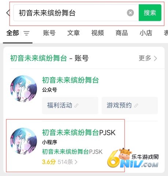Switch to the 文章 tab
The height and width of the screenshot is (176, 168).
pyautogui.click(x=74, y=33)
